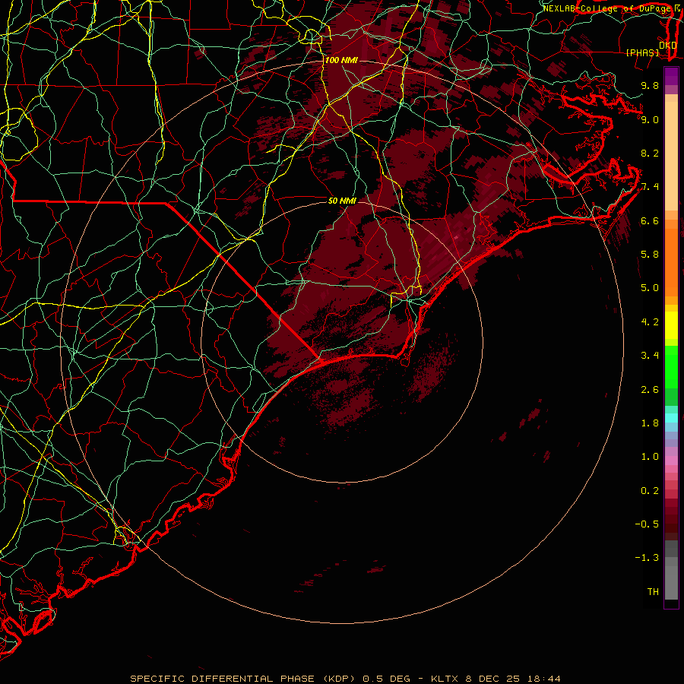This screenshot has height=684, width=684.
Task: Click the 50 NMI range ring label
Action: 343,201
